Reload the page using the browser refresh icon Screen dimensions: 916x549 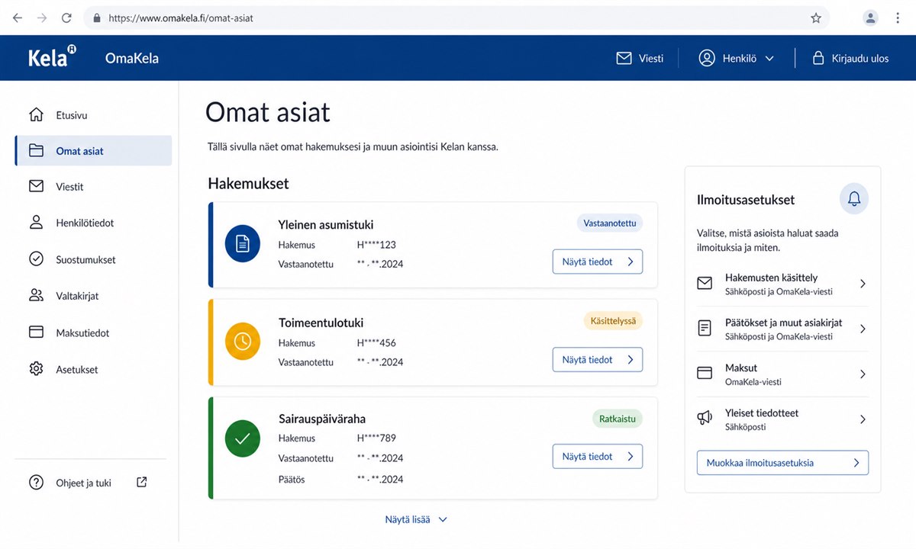click(66, 18)
